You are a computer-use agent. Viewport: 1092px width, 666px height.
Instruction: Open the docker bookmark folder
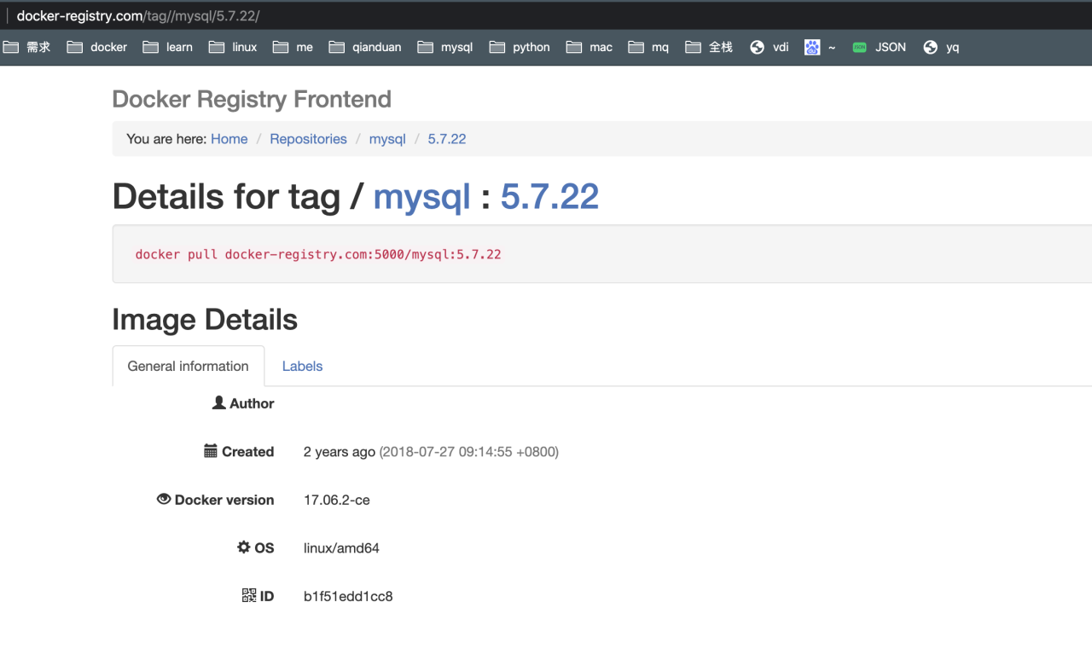pos(97,47)
